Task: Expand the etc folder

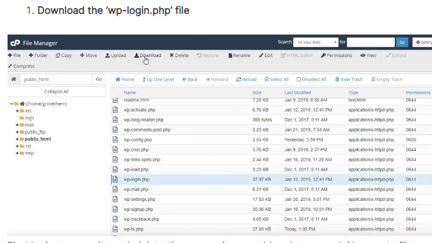Action: pyautogui.click(x=17, y=111)
